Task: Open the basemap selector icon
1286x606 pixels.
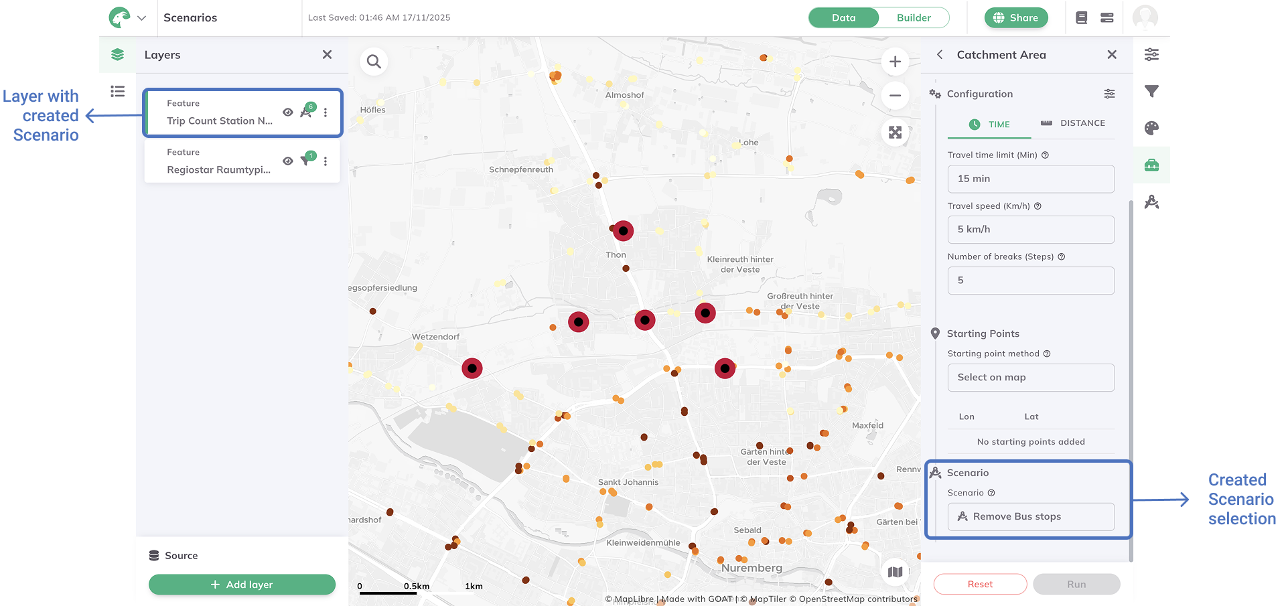Action: (x=895, y=572)
